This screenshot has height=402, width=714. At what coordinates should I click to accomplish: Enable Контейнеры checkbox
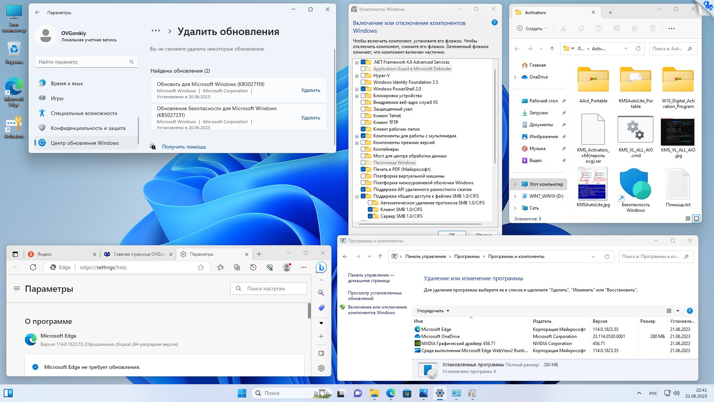(363, 149)
